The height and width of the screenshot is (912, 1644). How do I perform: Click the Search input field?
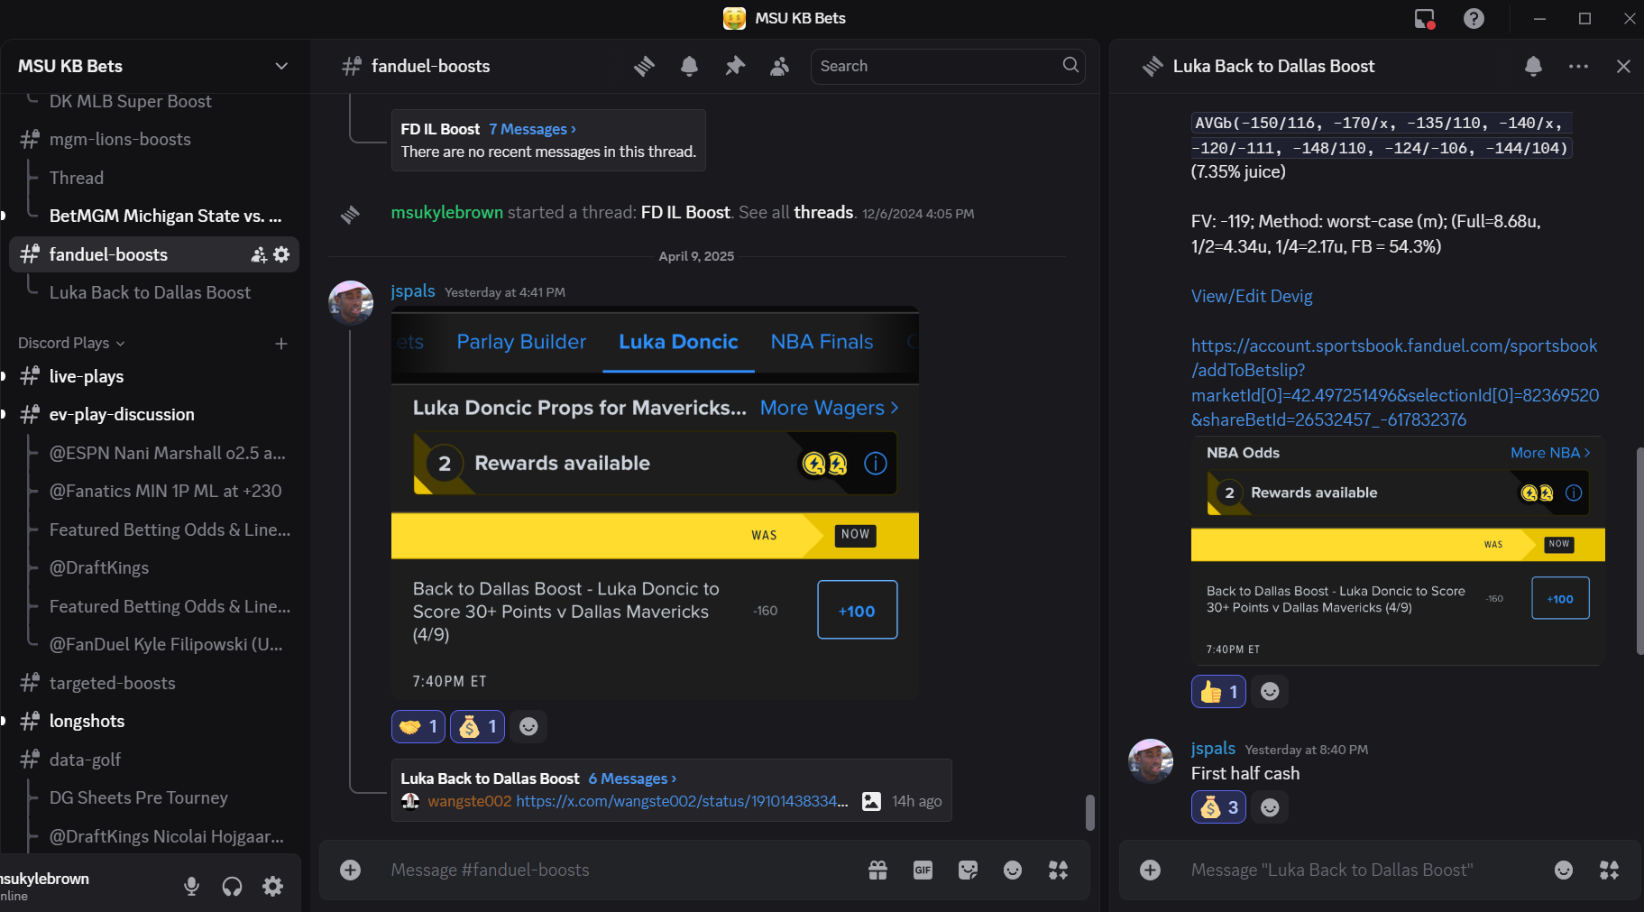click(938, 66)
